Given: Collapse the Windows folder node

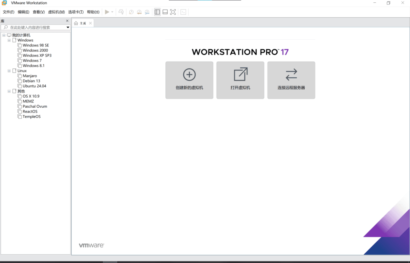Looking at the screenshot, I should pyautogui.click(x=9, y=40).
